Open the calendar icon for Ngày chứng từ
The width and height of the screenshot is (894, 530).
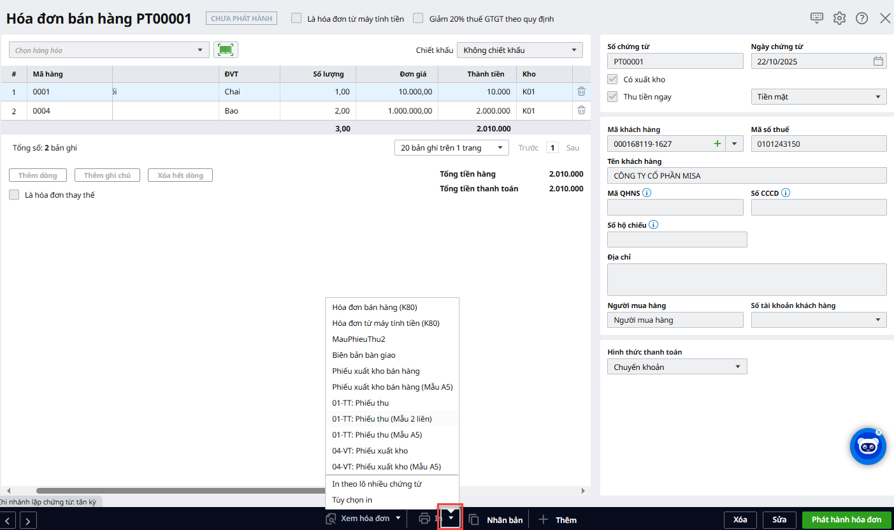click(878, 62)
